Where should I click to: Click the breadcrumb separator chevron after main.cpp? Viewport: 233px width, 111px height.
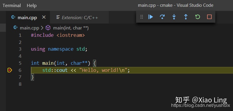coord(42,28)
